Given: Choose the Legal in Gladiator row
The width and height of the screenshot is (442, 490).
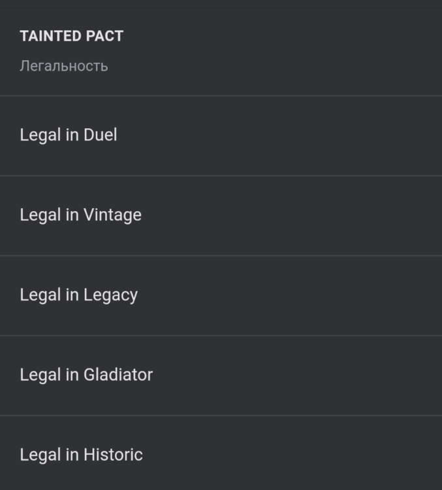Looking at the screenshot, I should pyautogui.click(x=86, y=375).
